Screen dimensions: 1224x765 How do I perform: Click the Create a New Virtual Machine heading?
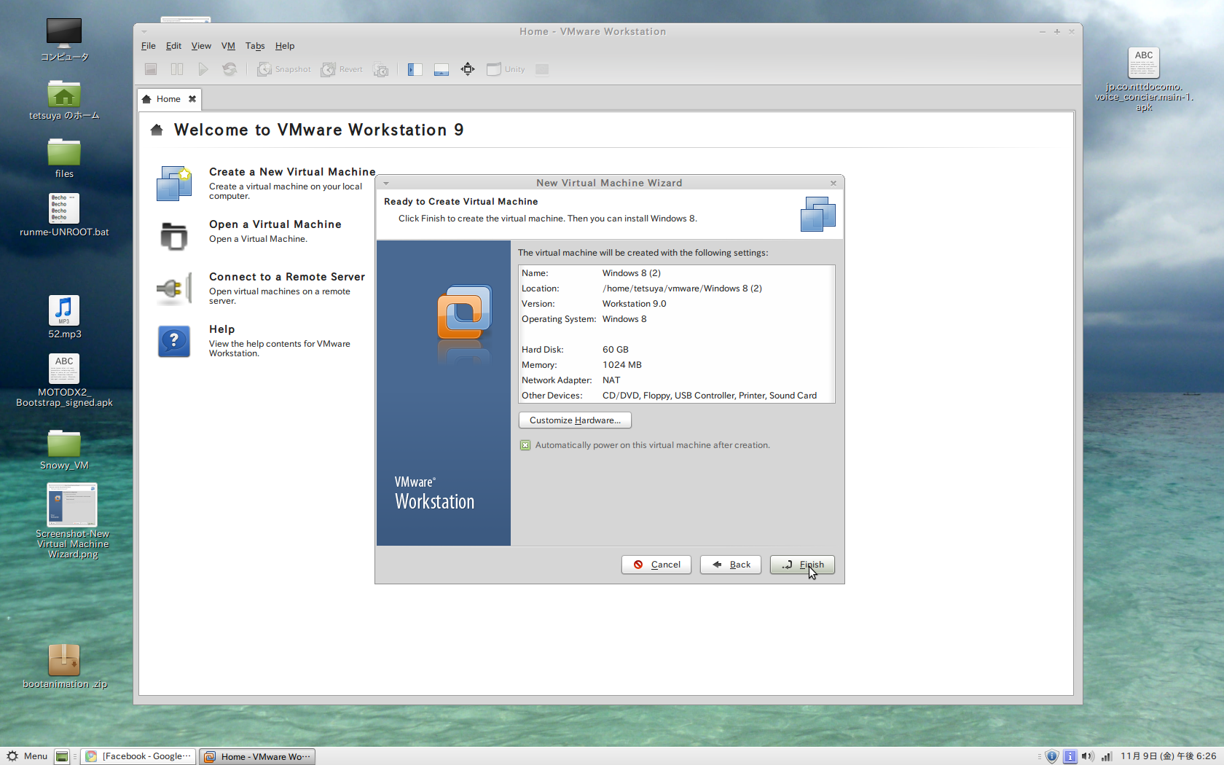[x=292, y=172]
